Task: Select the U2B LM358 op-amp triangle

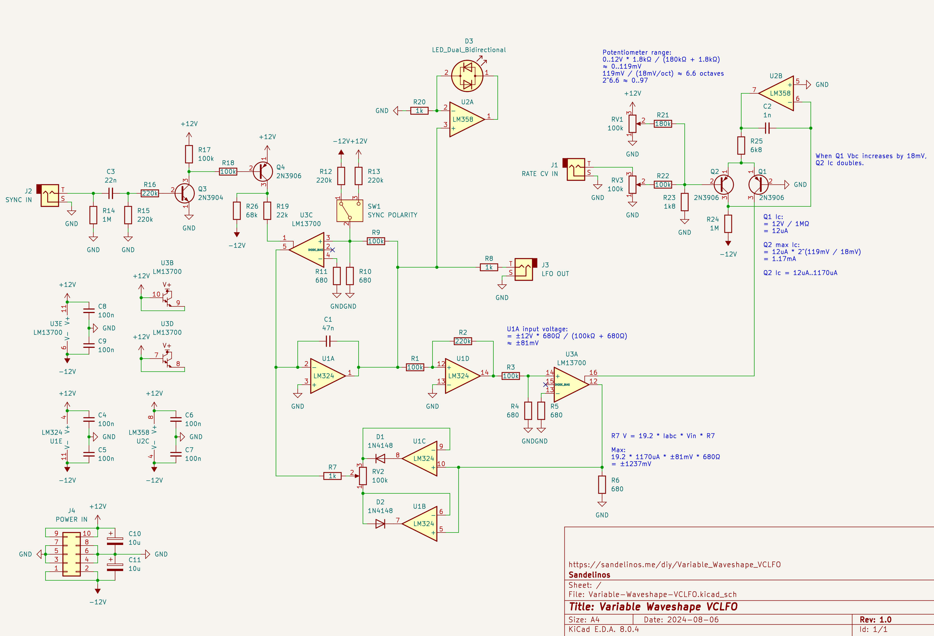Action: click(x=776, y=93)
